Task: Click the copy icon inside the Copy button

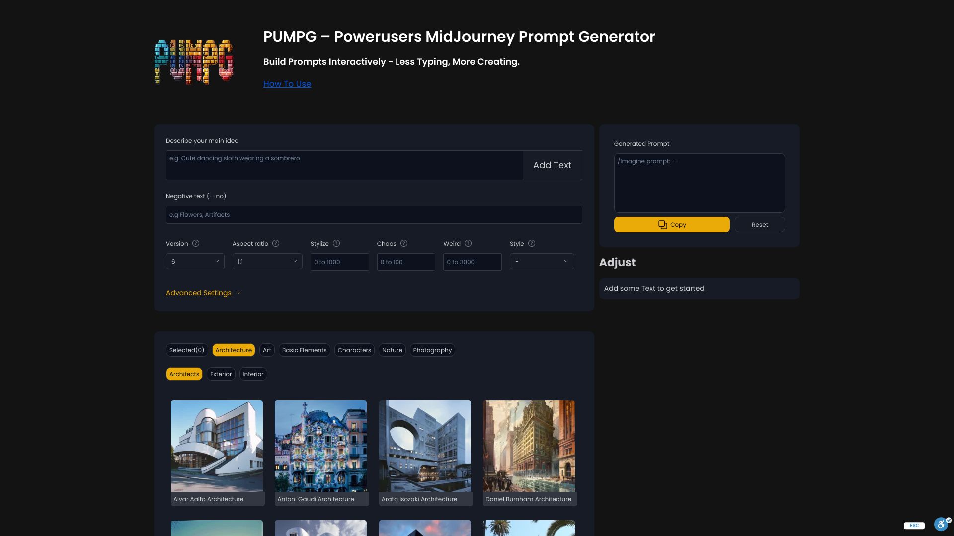Action: [663, 224]
